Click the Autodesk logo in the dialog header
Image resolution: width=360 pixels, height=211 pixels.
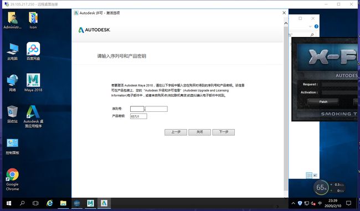point(94,30)
